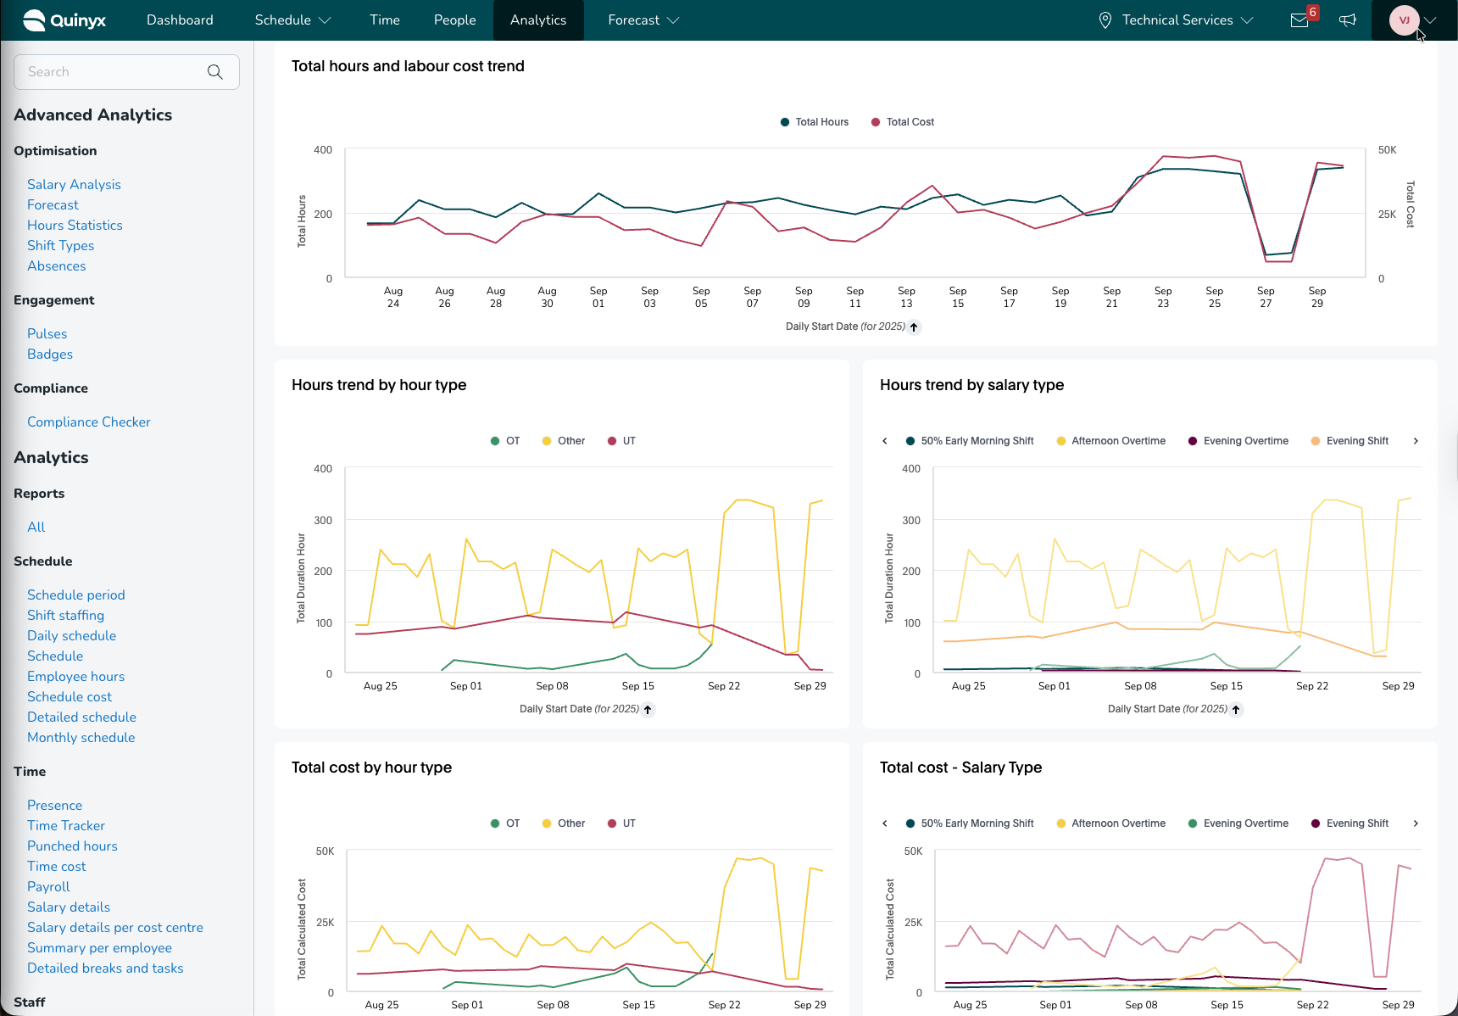This screenshot has height=1016, width=1458.
Task: Hide OT series in Hours trend by hour type
Action: point(505,441)
